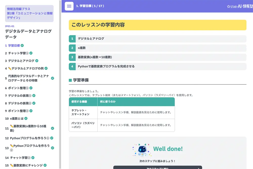Open step 10 n進数とは
The width and height of the screenshot is (253, 169).
(16, 118)
